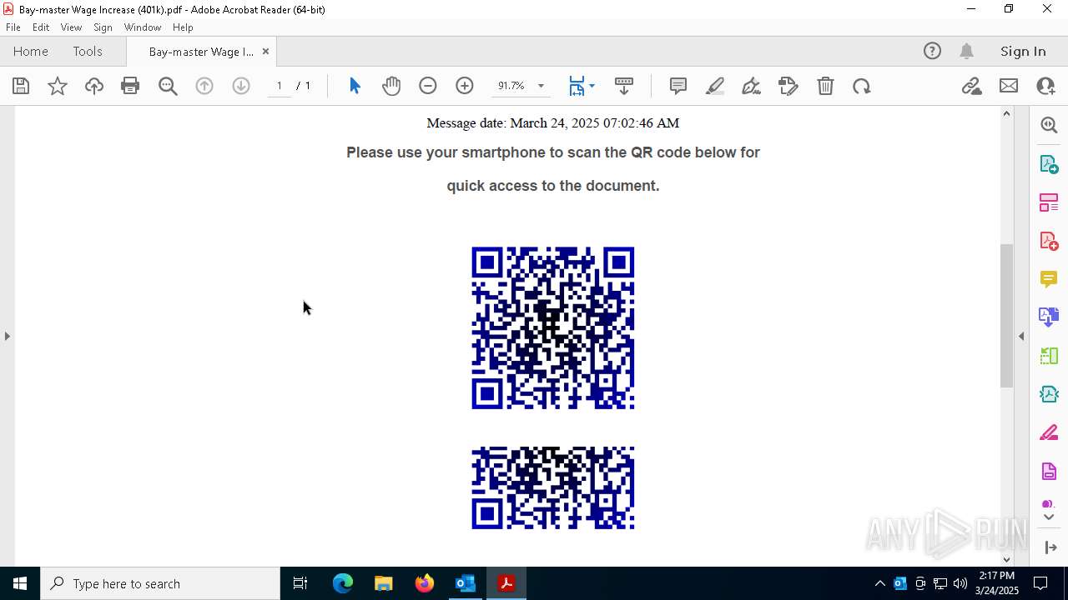
Task: Delete the page with the trash icon
Action: pyautogui.click(x=825, y=86)
